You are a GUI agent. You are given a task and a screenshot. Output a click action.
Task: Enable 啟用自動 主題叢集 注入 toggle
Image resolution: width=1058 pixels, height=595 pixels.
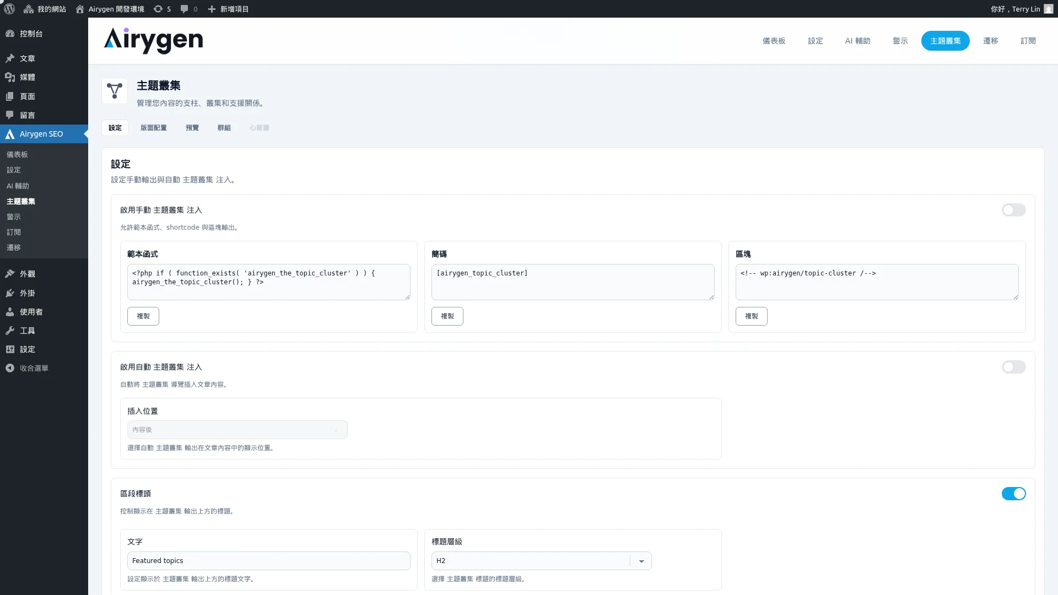tap(1013, 367)
